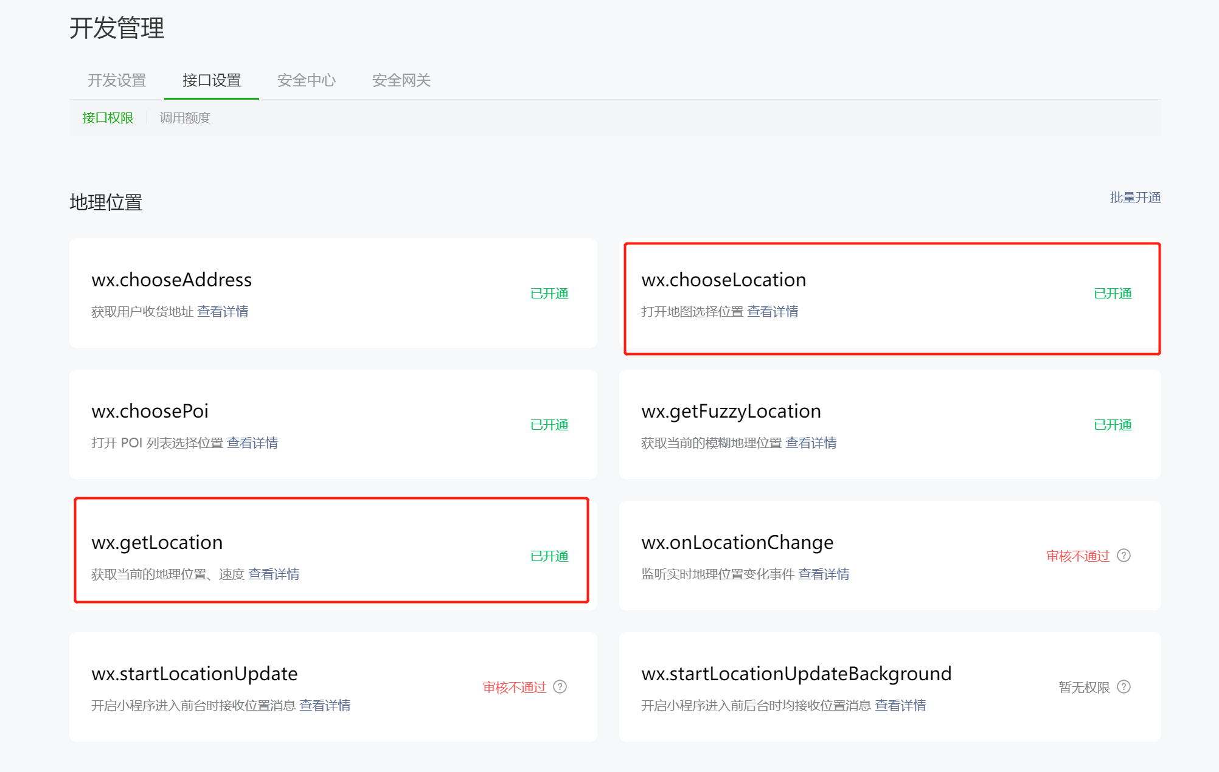Screen dimensions: 1219x772
Task: Click 审核不通过 status of wx.startLocationUpdate
Action: tap(515, 688)
